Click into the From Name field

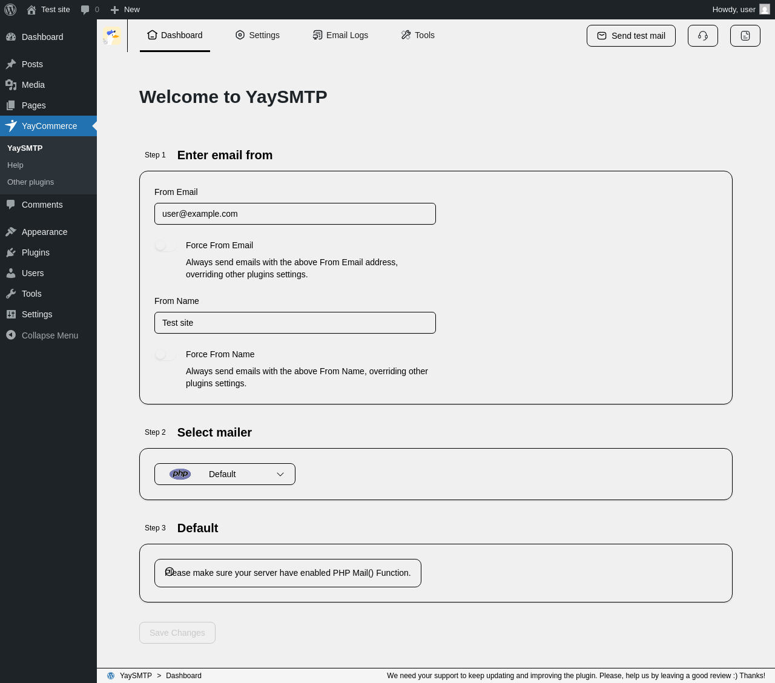295,323
